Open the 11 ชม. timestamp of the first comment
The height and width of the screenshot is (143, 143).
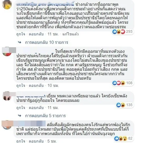tap(53, 34)
